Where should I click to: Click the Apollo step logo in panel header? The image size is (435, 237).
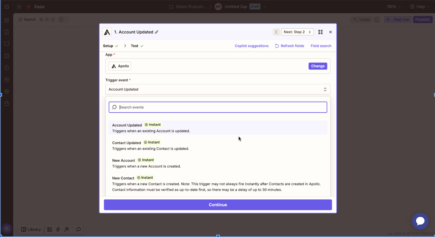click(x=107, y=32)
